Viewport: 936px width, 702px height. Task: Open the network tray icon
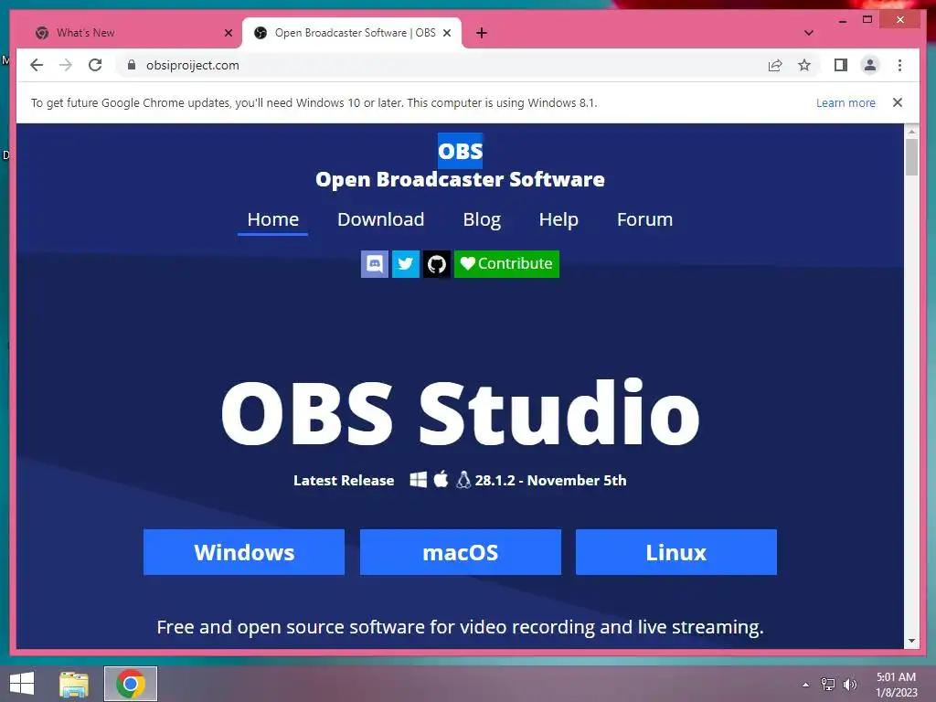click(828, 684)
